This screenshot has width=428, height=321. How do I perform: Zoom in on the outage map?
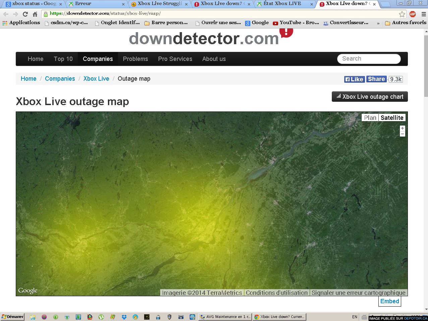pyautogui.click(x=403, y=128)
